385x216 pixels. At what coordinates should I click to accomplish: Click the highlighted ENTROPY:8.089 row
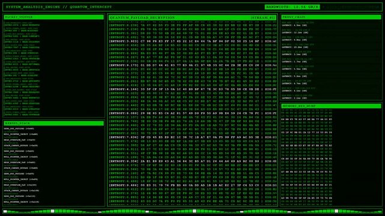click(x=193, y=113)
